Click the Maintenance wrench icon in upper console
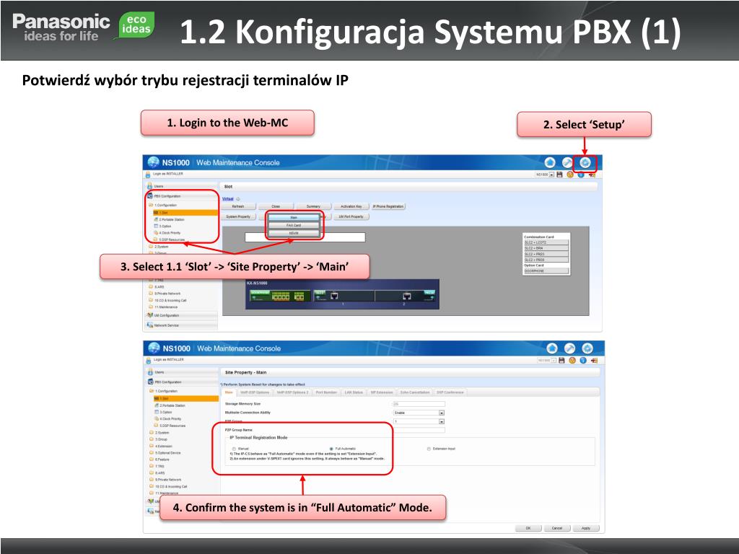Screen dimensions: 739x554 coord(567,162)
